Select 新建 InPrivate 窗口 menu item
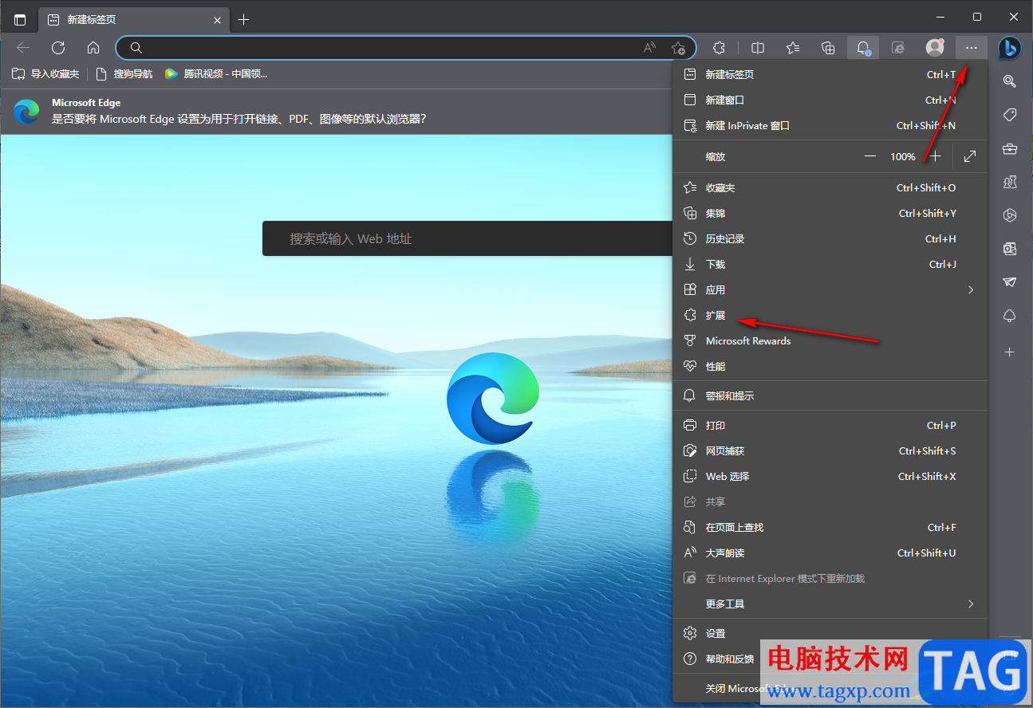Screen dimensions: 1033x708 (x=830, y=125)
